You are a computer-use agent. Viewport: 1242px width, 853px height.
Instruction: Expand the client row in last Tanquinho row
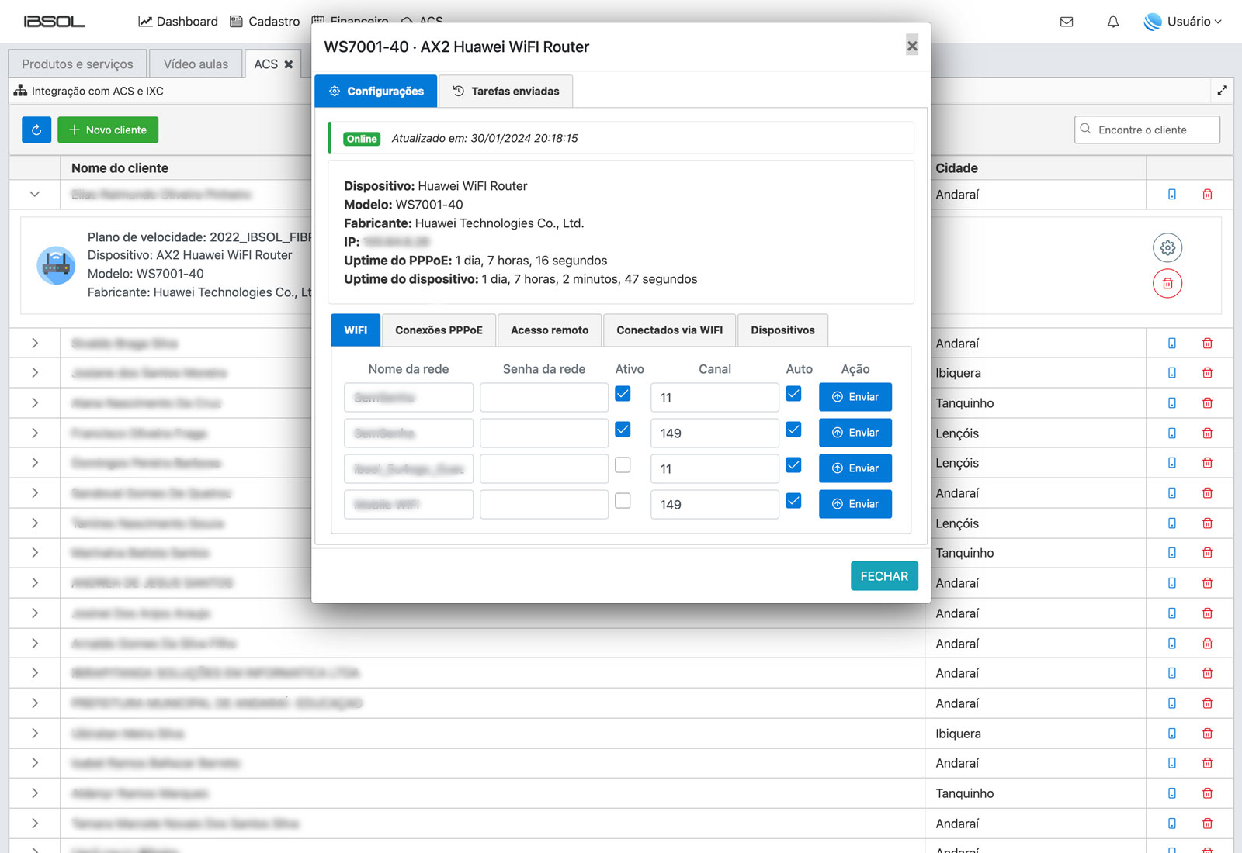coord(35,793)
